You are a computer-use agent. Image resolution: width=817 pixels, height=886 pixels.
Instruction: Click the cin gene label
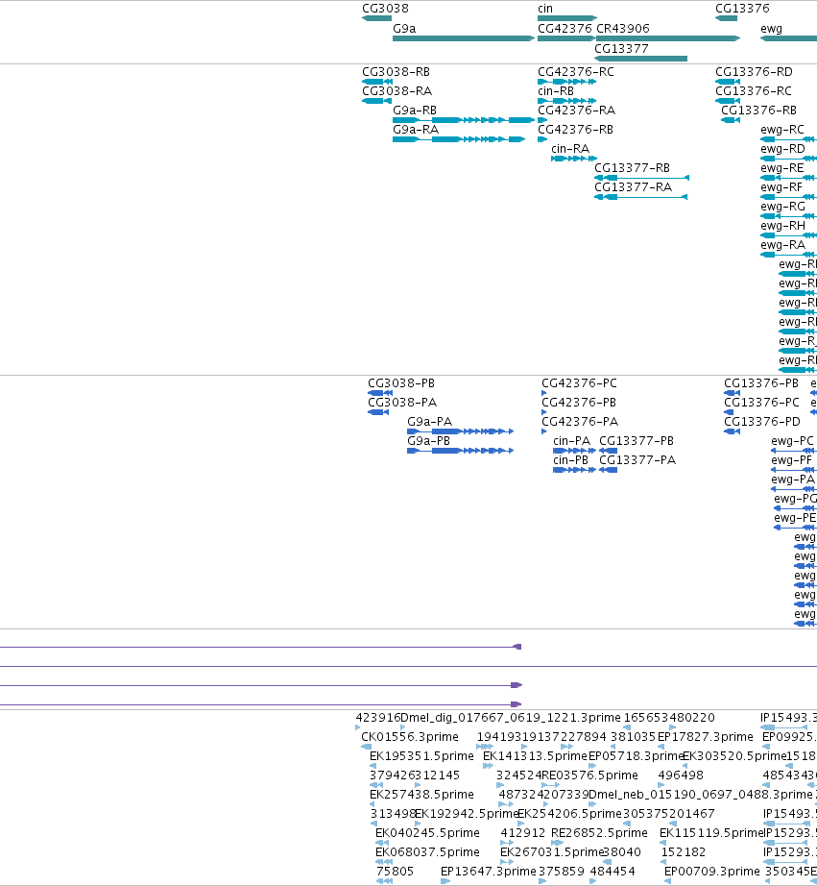[545, 9]
